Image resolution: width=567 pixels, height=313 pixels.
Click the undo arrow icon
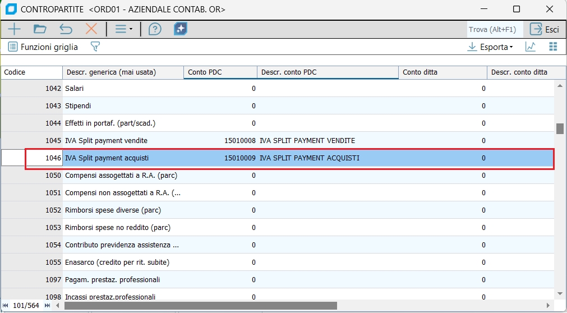66,29
